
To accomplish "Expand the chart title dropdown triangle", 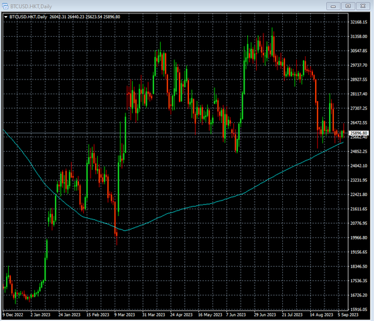I will pos(6,17).
